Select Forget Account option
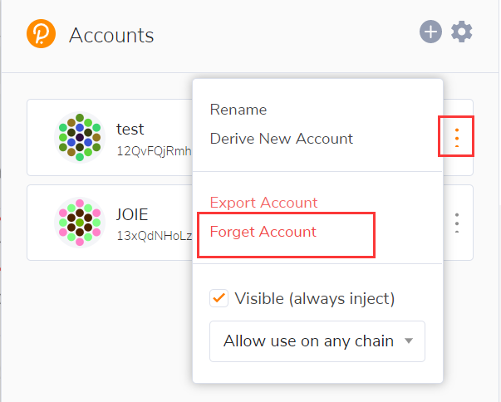 [x=263, y=232]
